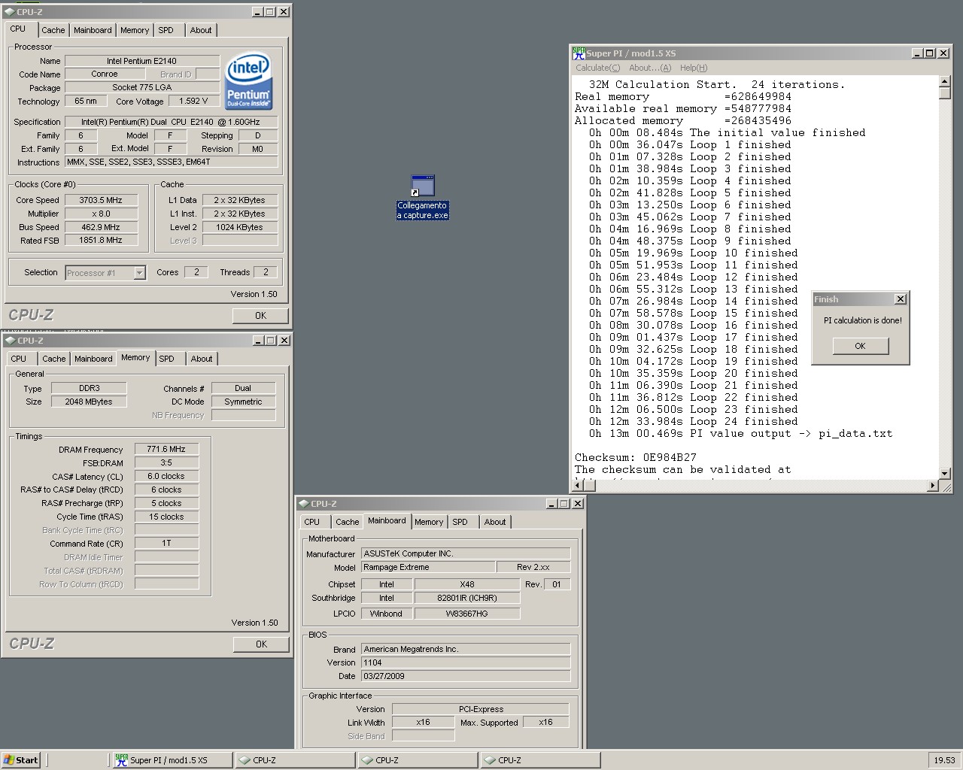Click OK in CPU-Z Memory window

(261, 644)
